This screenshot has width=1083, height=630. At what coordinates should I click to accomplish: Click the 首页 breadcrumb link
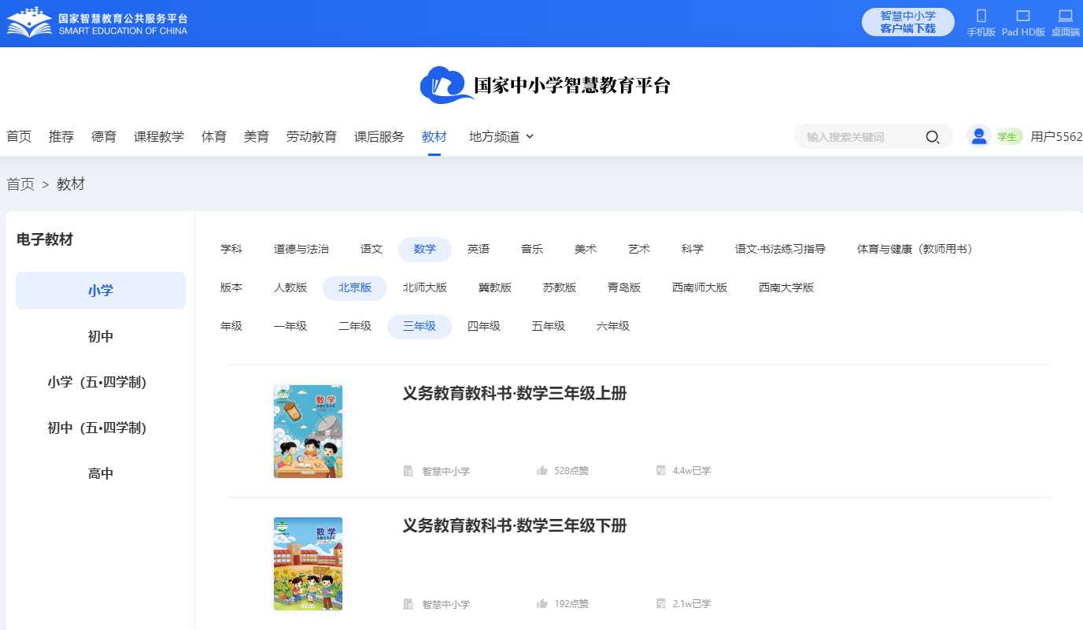pyautogui.click(x=20, y=184)
